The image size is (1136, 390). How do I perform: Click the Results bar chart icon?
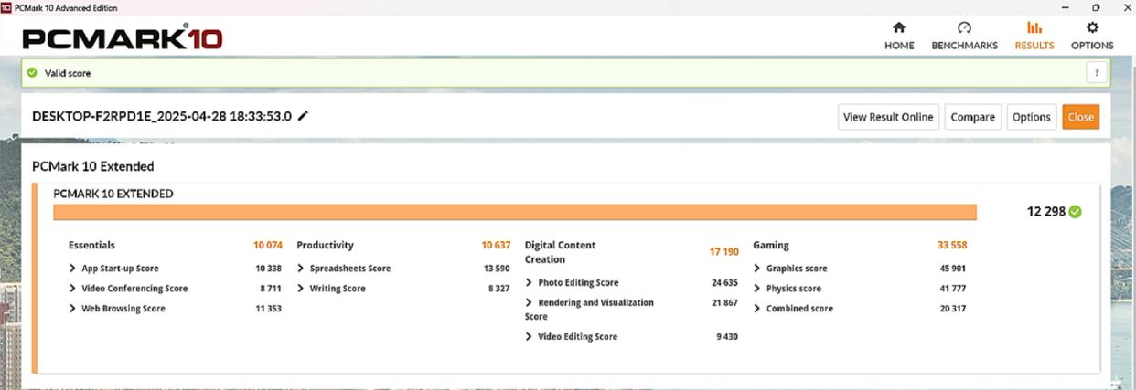click(1034, 28)
